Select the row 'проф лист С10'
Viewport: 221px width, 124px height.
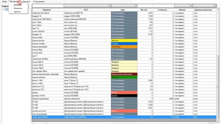124,86
